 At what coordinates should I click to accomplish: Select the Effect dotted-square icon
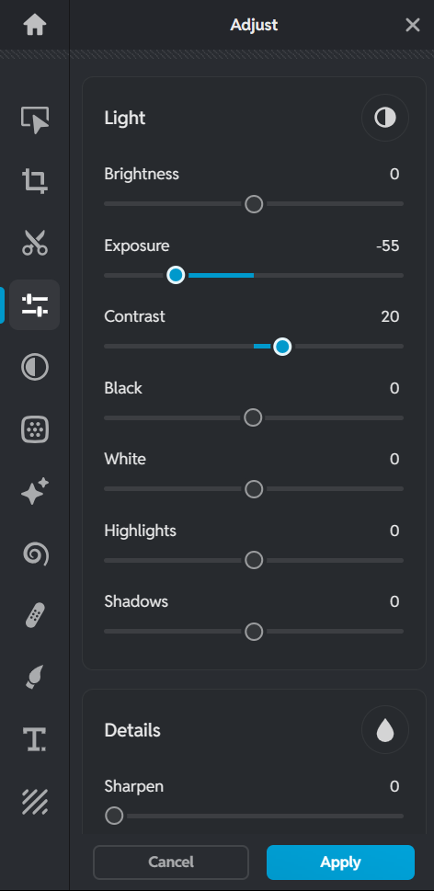point(35,429)
